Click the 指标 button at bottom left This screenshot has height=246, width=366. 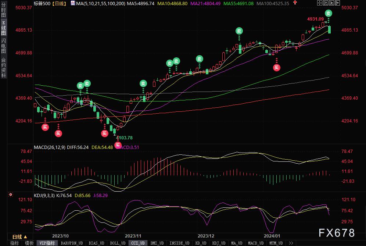15,243
